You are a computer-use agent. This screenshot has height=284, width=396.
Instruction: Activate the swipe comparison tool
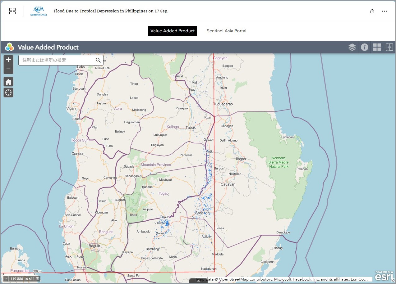[x=389, y=47]
